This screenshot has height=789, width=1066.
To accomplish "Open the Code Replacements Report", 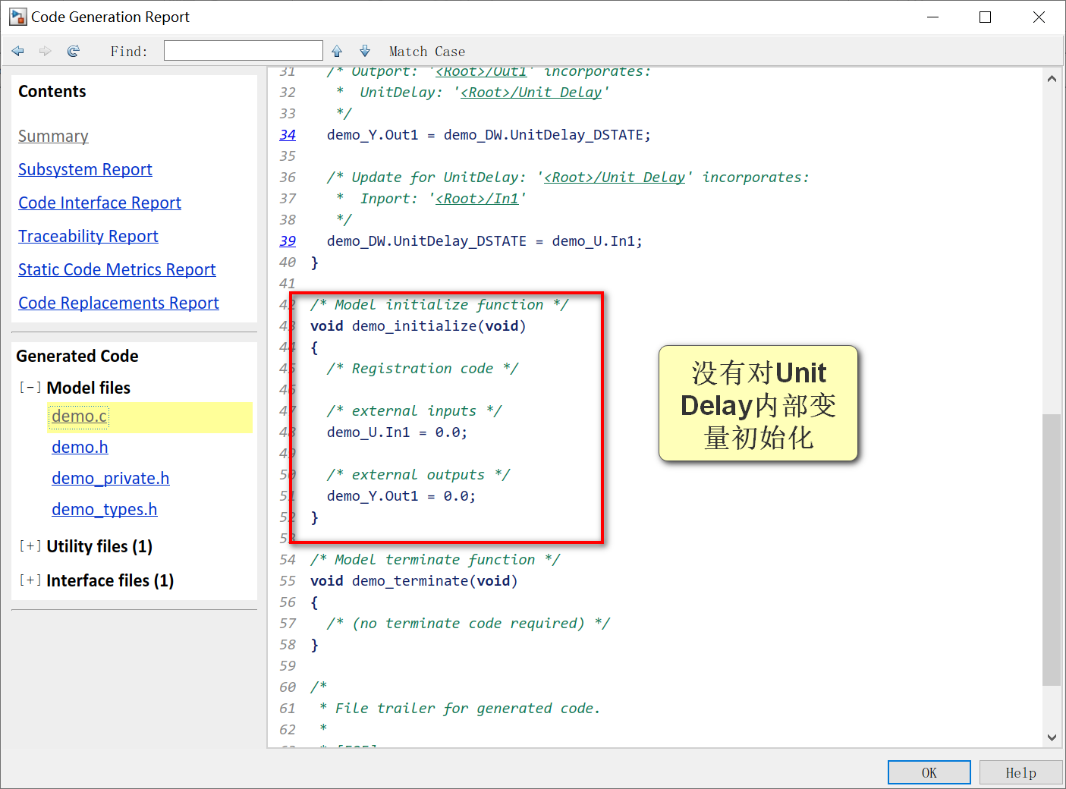I will coord(118,303).
